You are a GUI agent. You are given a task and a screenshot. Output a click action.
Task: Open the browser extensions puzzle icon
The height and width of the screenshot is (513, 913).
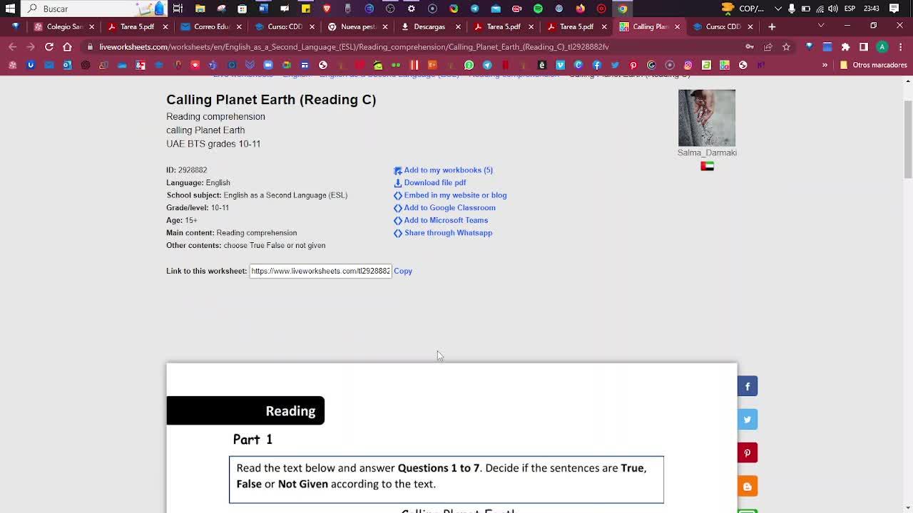click(845, 47)
